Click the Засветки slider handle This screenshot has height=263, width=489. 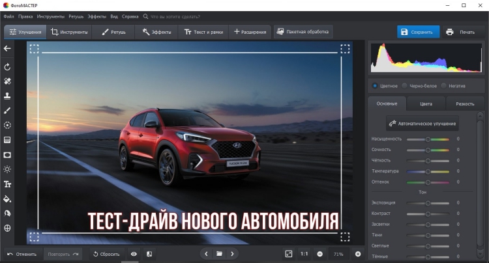(428, 225)
